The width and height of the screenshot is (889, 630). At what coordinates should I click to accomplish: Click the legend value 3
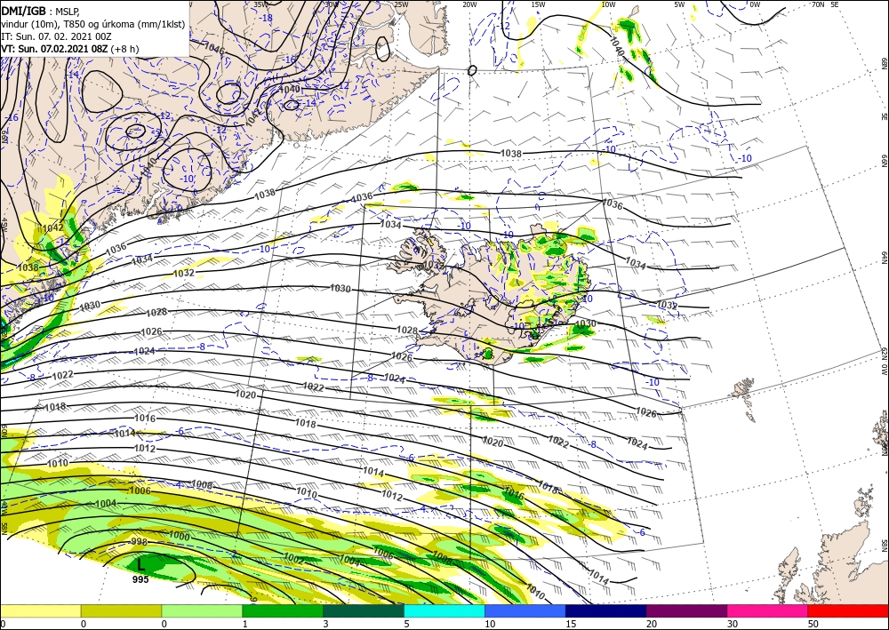click(x=326, y=625)
